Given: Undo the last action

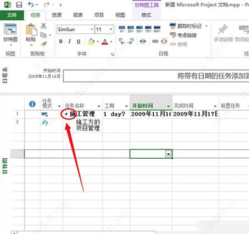Looking at the screenshot, I should coord(31,4).
